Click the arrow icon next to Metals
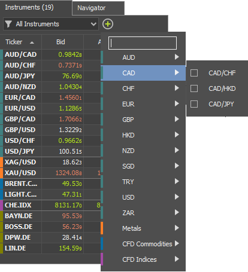Viewport: 248px width, 272px height. pos(177,228)
